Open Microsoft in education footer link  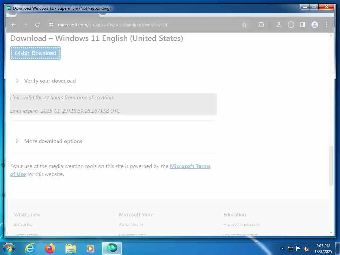tap(241, 224)
